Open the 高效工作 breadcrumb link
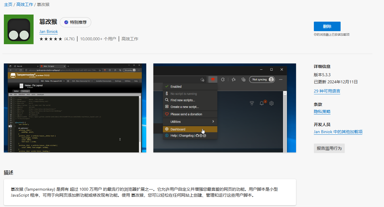Image resolution: width=384 pixels, height=207 pixels. pos(24,4)
